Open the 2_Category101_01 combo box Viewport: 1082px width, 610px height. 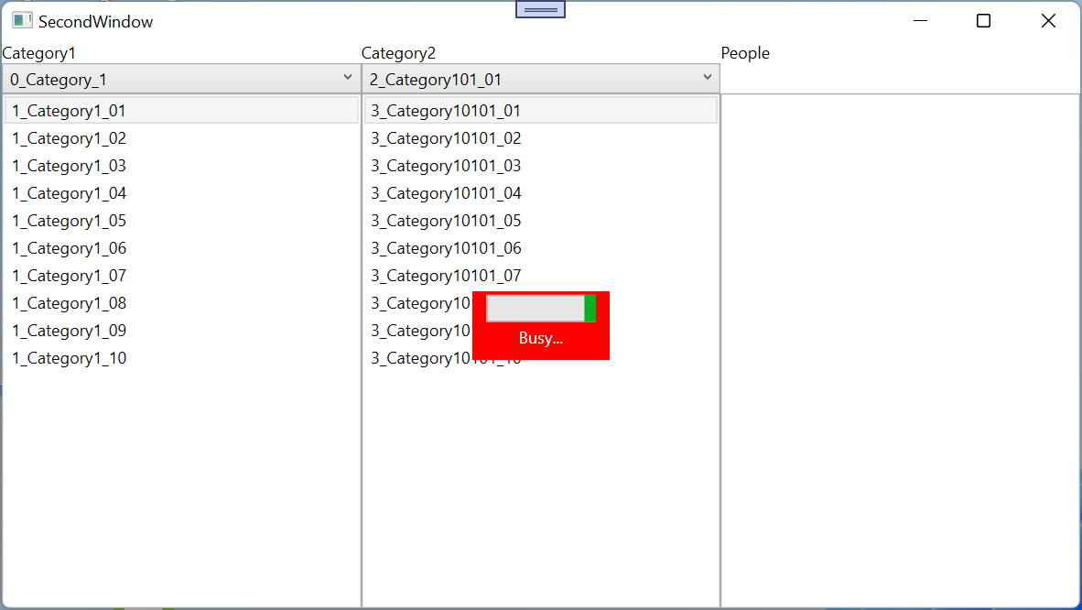coord(541,80)
